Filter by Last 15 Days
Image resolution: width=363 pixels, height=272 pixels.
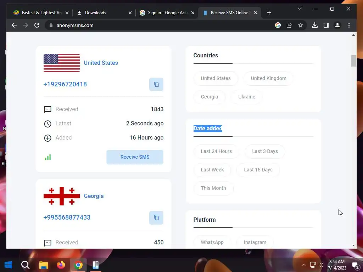pos(258,170)
